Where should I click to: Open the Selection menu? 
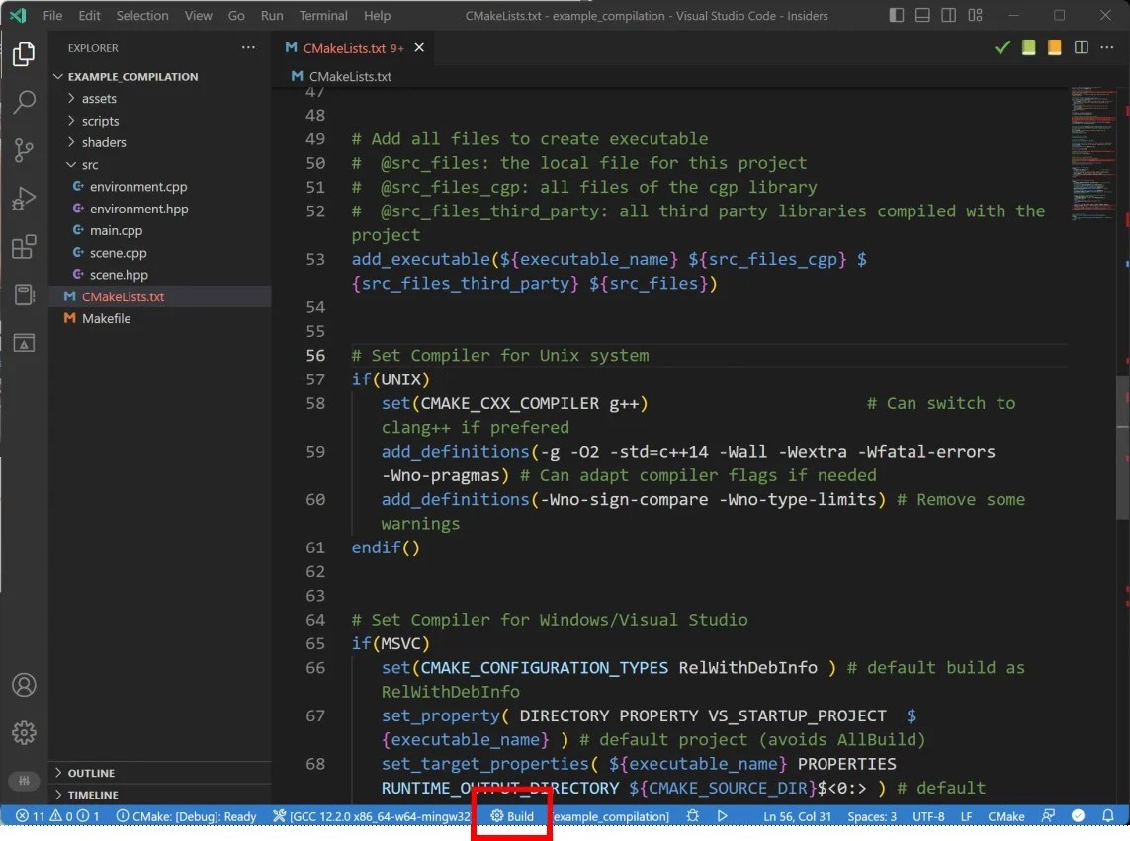(x=142, y=15)
